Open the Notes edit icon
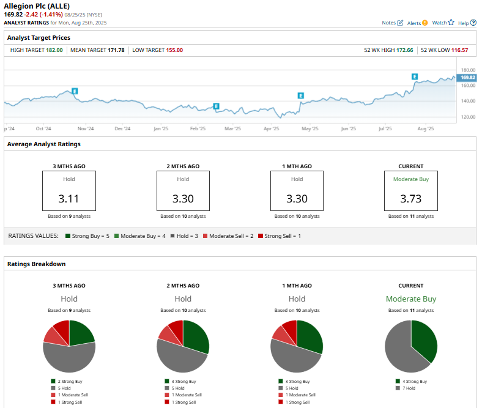The height and width of the screenshot is (408, 482). tap(400, 23)
